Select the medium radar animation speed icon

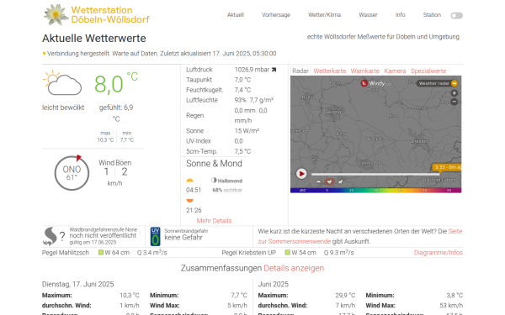click(x=329, y=182)
